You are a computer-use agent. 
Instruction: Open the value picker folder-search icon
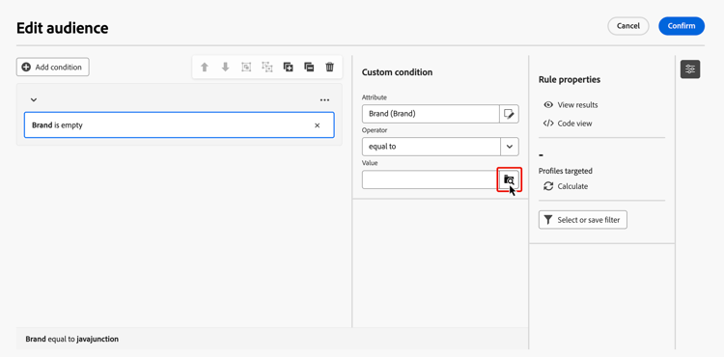click(510, 179)
